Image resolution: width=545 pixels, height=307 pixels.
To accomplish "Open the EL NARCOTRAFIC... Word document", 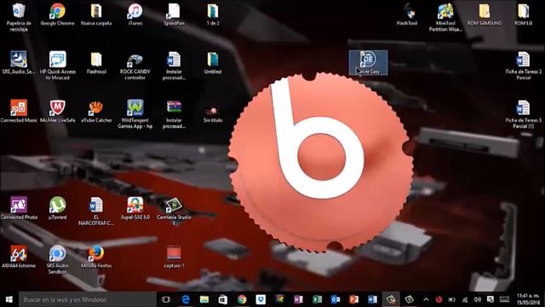I will click(96, 211).
